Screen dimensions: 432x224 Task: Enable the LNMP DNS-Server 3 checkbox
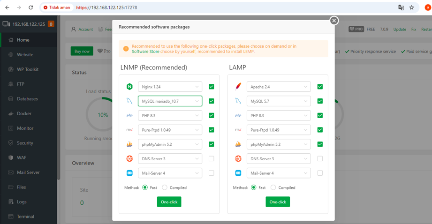(x=212, y=159)
